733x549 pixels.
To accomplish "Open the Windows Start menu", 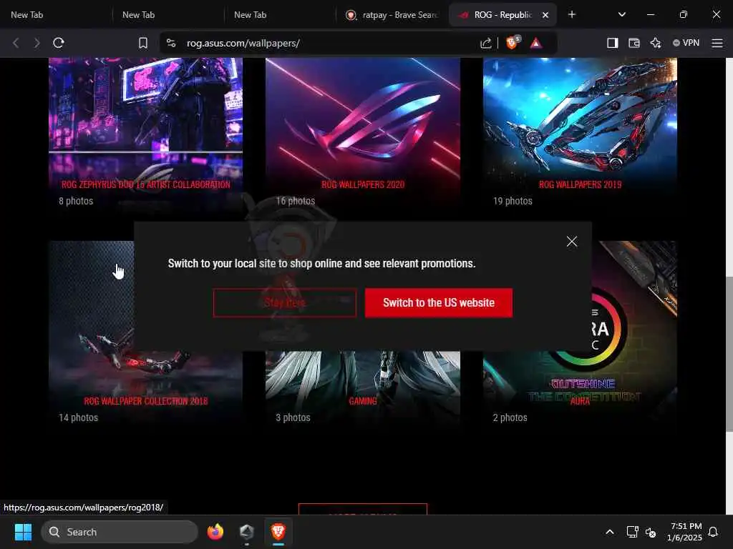I will 23,532.
